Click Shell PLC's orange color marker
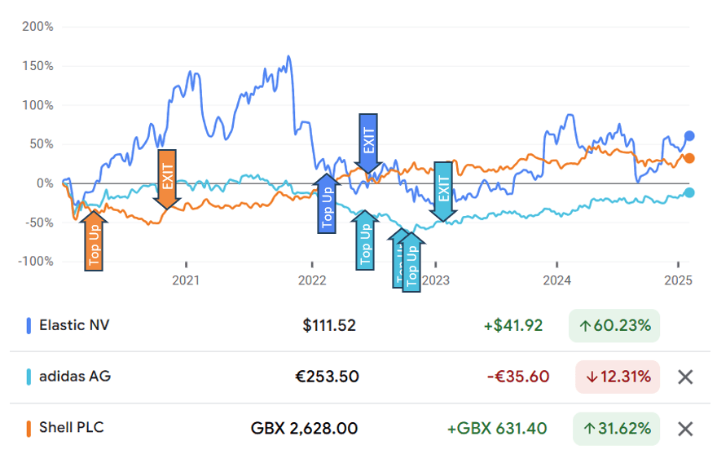Viewport: 717px width, 454px height. [29, 428]
